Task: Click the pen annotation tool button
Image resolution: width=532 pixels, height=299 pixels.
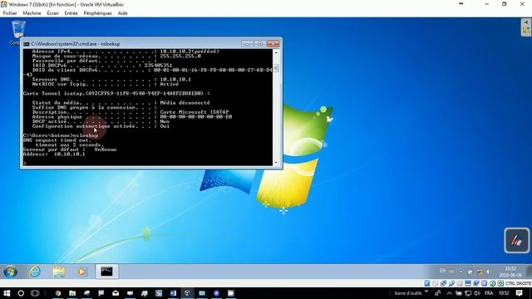Action: tap(517, 240)
